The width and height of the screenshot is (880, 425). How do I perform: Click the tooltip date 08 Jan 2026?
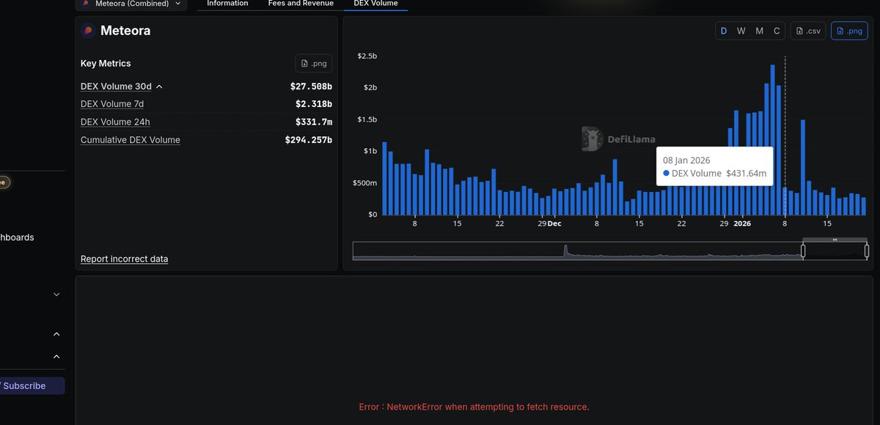click(x=686, y=160)
